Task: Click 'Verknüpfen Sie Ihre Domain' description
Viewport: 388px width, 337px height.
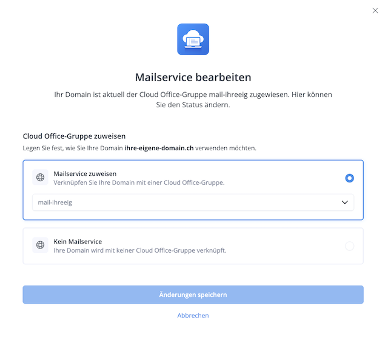Action: point(139,182)
